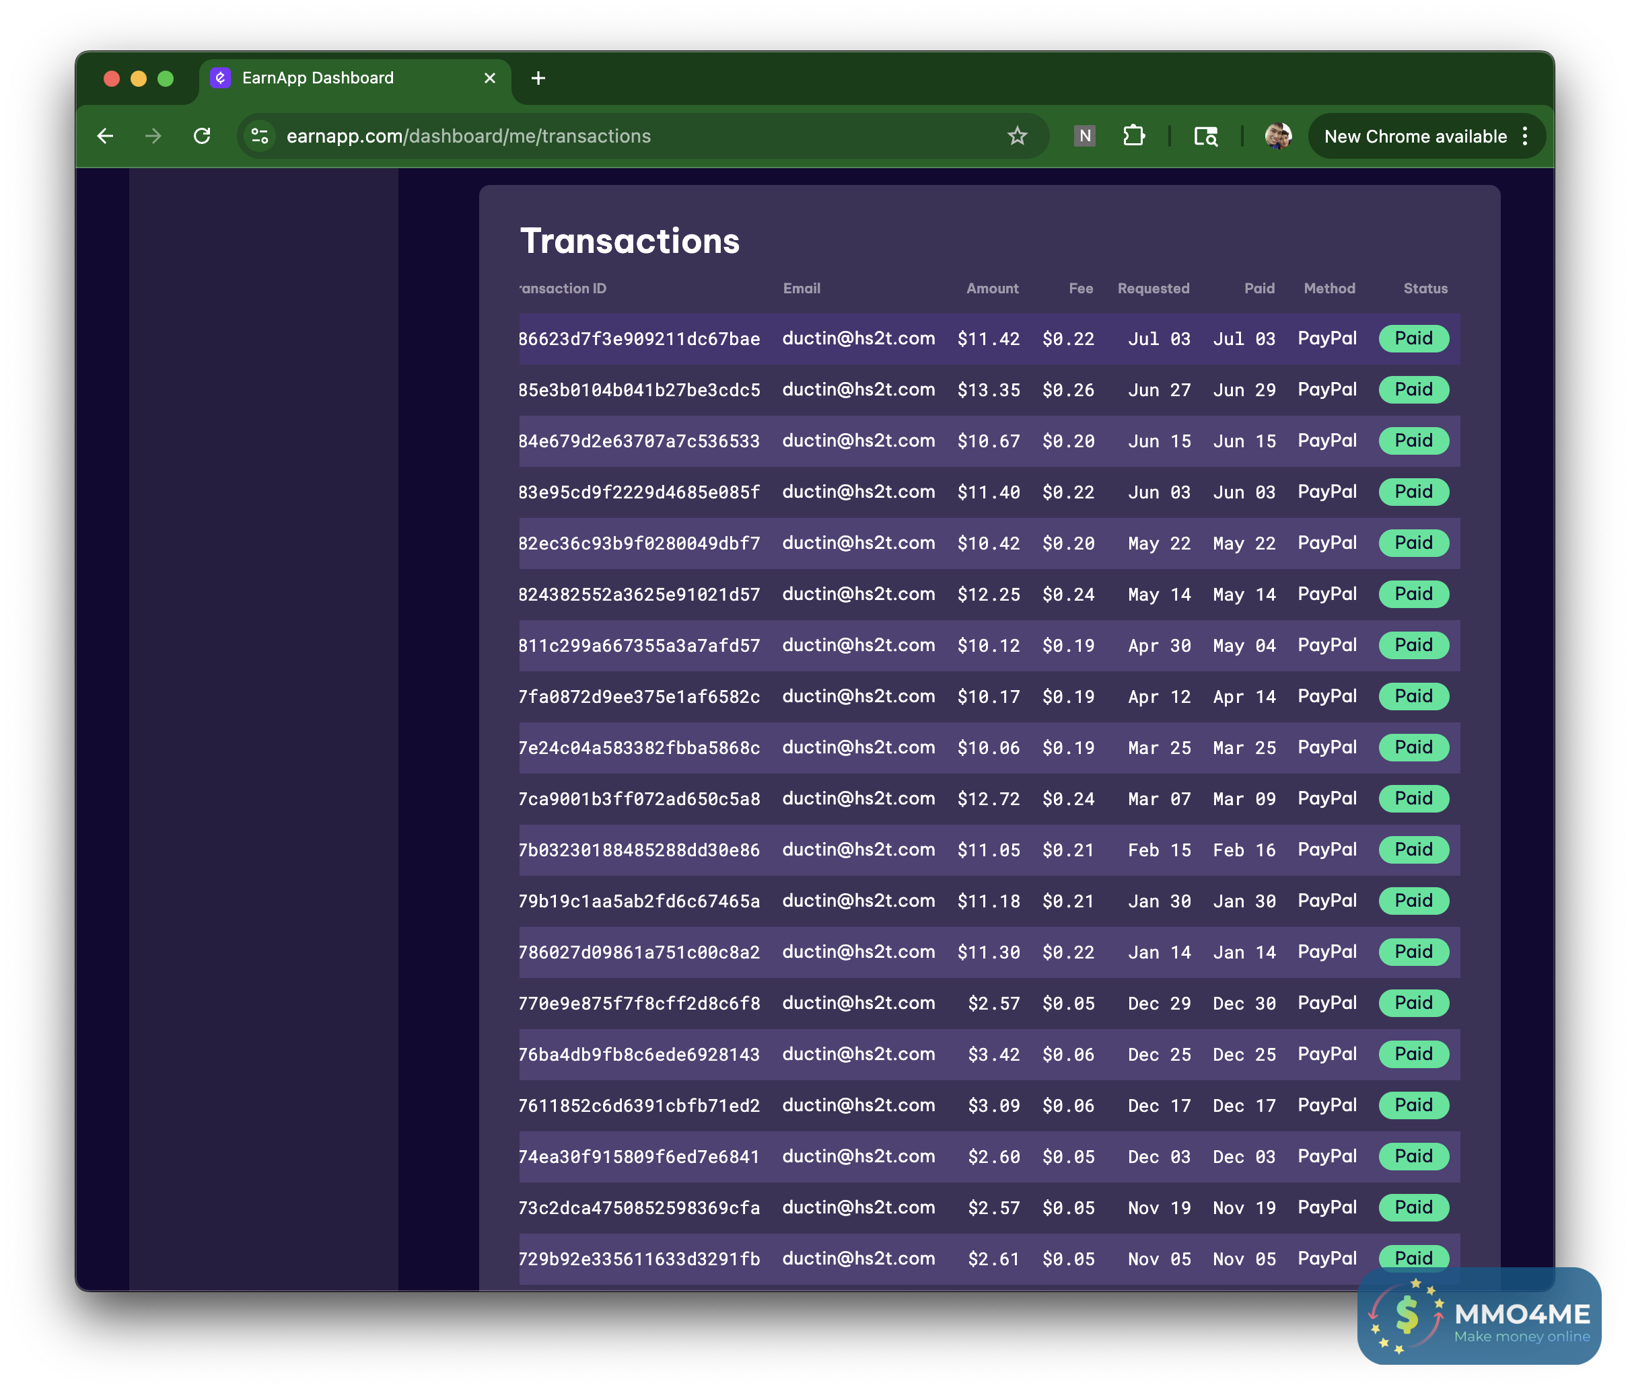
Task: Click the Status column header
Action: 1425,289
